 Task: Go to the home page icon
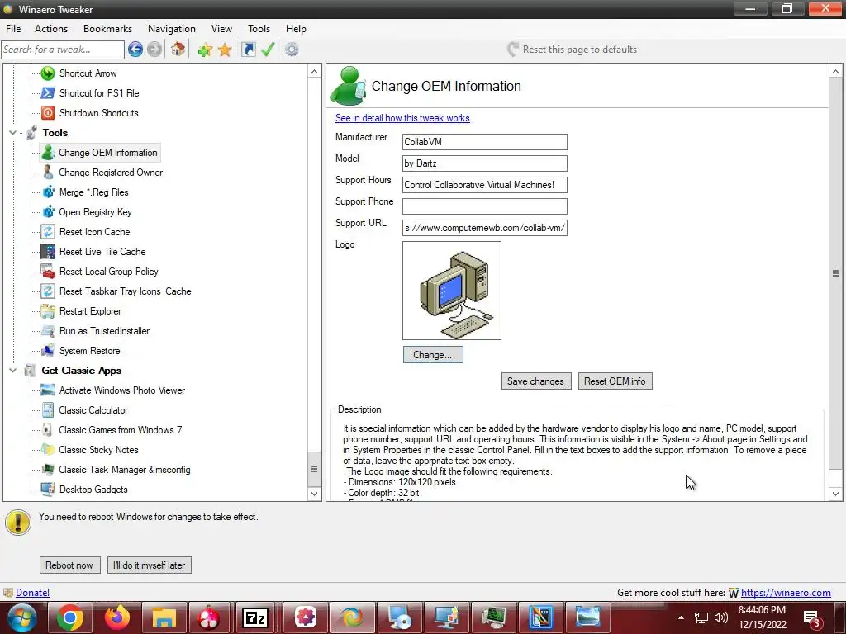point(178,50)
